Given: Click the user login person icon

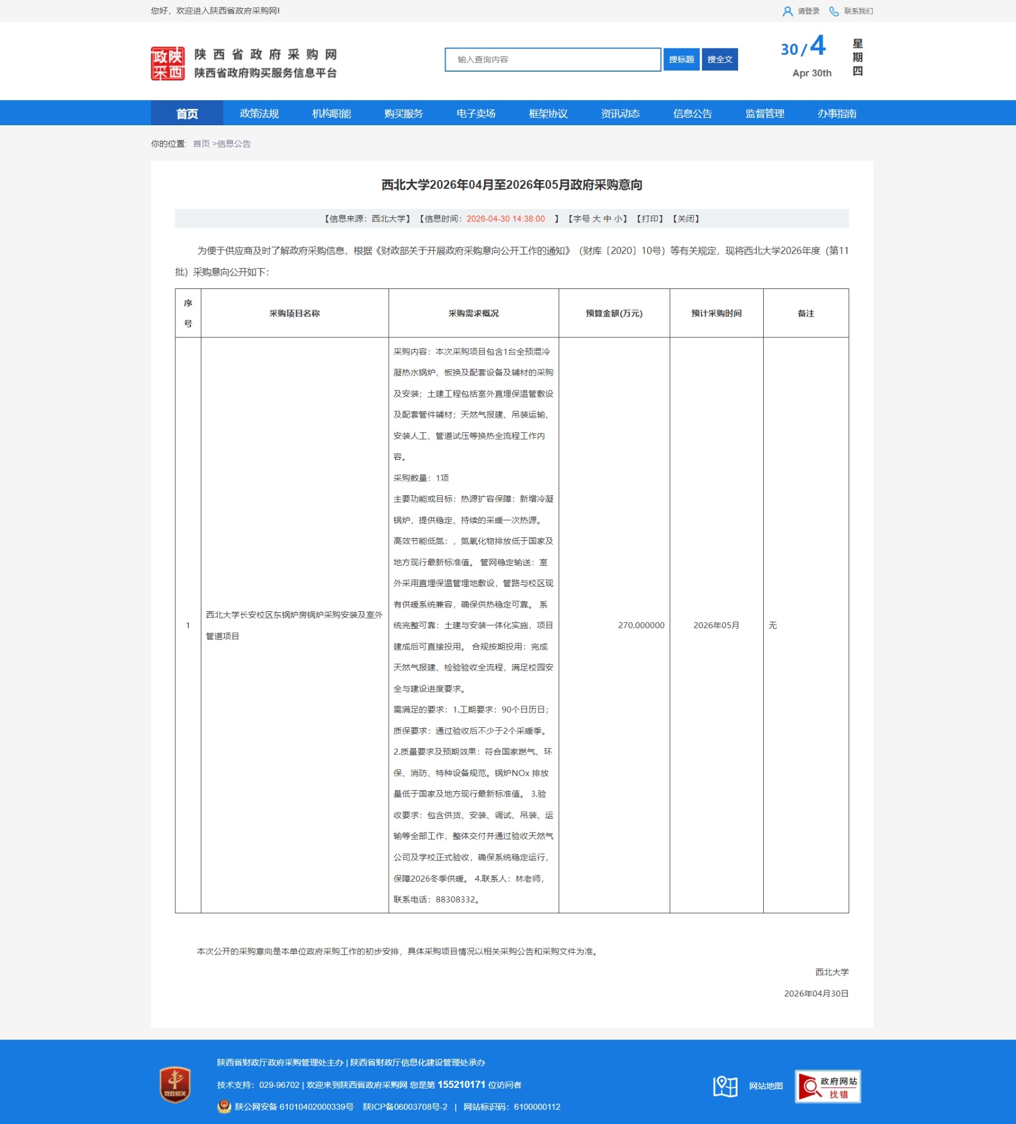Looking at the screenshot, I should pos(787,11).
